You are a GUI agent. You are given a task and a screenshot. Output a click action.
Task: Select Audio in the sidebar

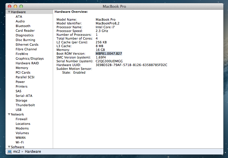click(20, 21)
